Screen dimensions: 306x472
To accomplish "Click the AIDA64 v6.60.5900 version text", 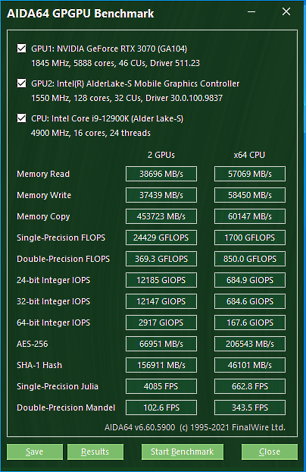I will coord(140,427).
